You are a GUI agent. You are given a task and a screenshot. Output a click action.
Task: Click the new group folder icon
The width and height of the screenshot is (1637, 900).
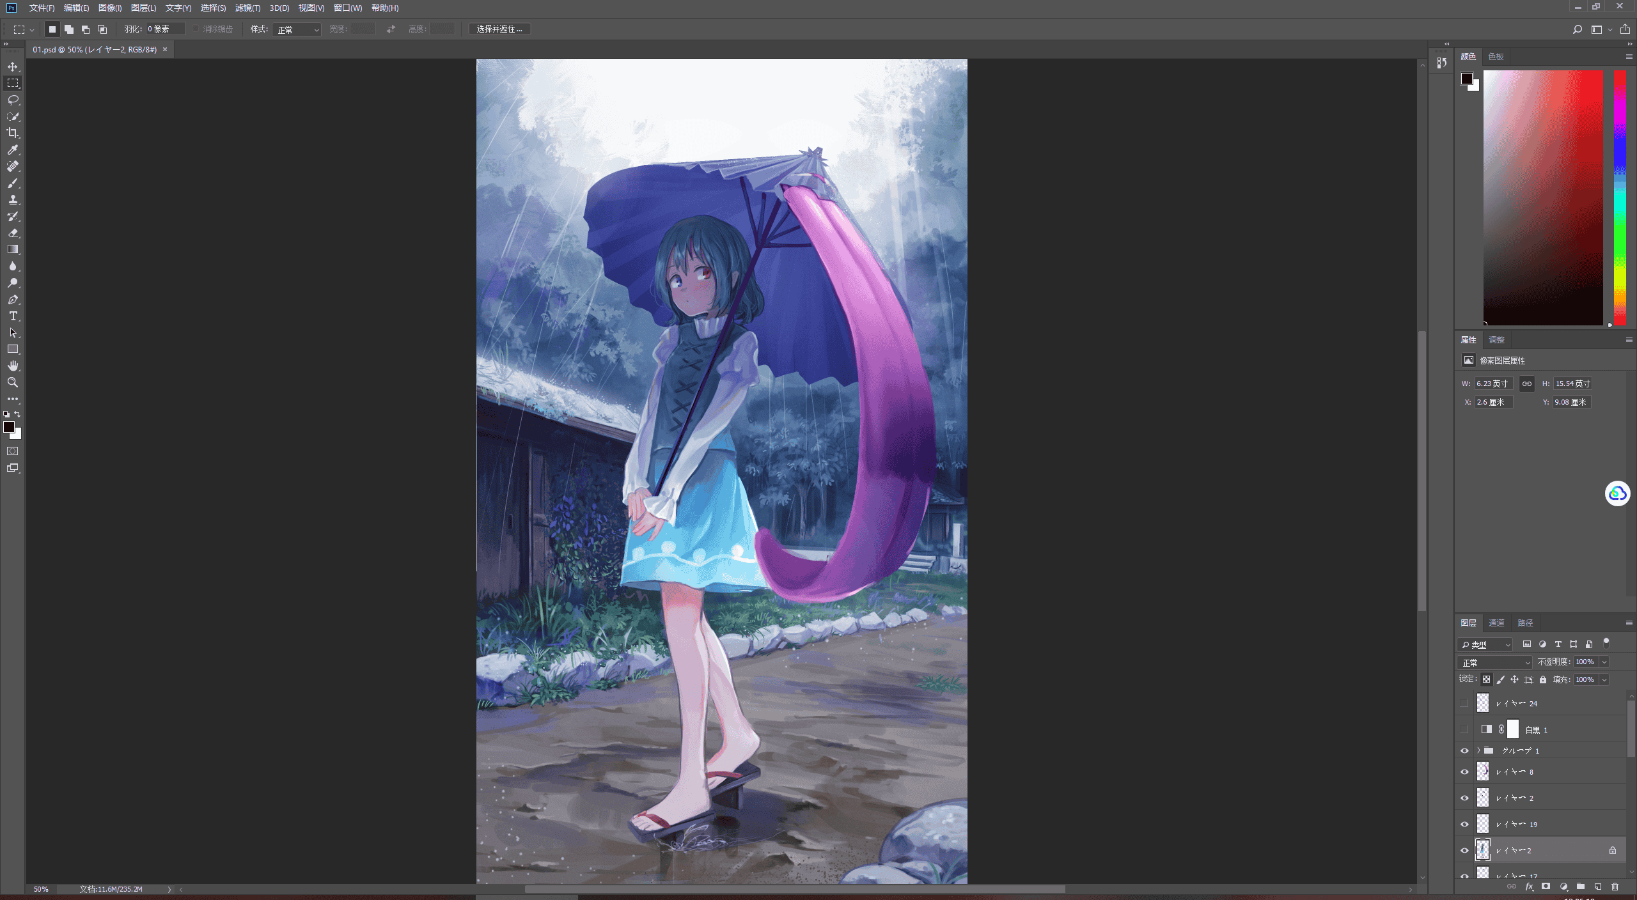click(1580, 887)
